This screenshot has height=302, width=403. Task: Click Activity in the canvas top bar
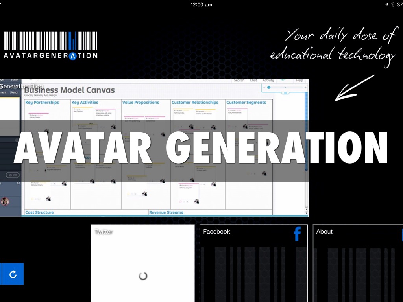coord(268,80)
